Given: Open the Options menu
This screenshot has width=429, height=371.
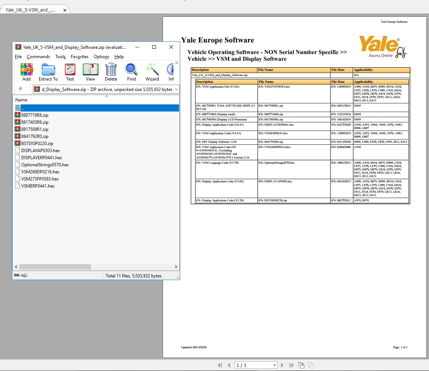Looking at the screenshot, I should [101, 57].
